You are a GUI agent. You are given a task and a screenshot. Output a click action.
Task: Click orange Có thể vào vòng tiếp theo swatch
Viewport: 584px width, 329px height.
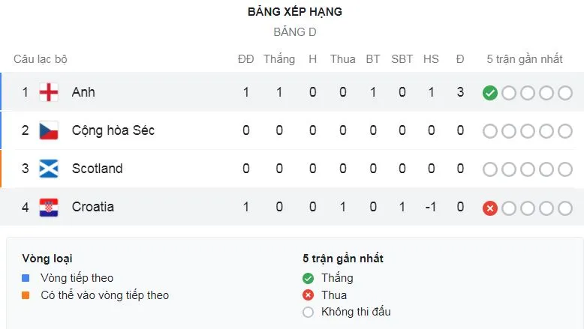(x=26, y=295)
